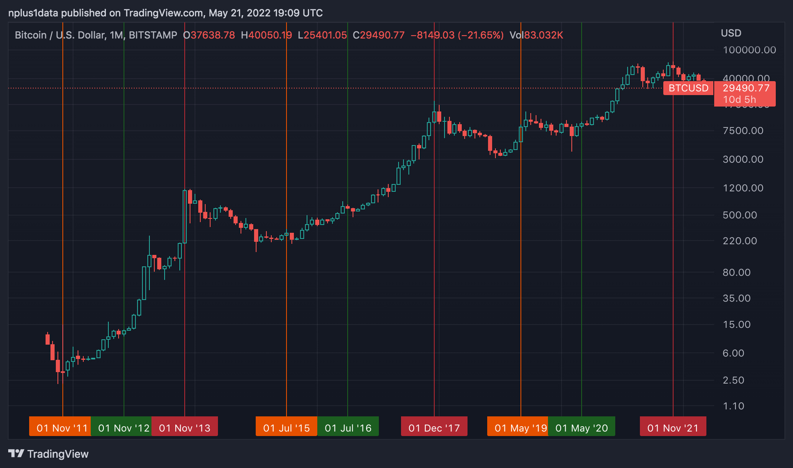Click the red 01 Dec '17 marker badge

(x=434, y=426)
